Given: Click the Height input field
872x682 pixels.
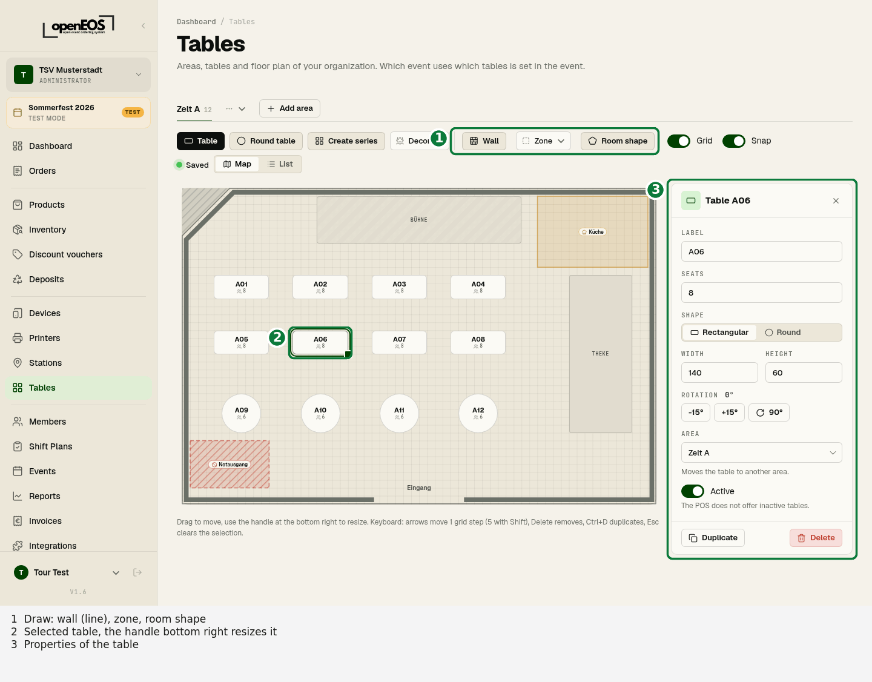Looking at the screenshot, I should 804,372.
